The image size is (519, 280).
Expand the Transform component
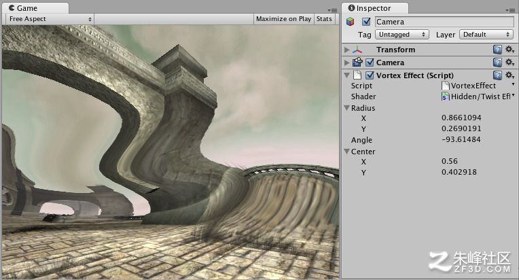coord(346,50)
